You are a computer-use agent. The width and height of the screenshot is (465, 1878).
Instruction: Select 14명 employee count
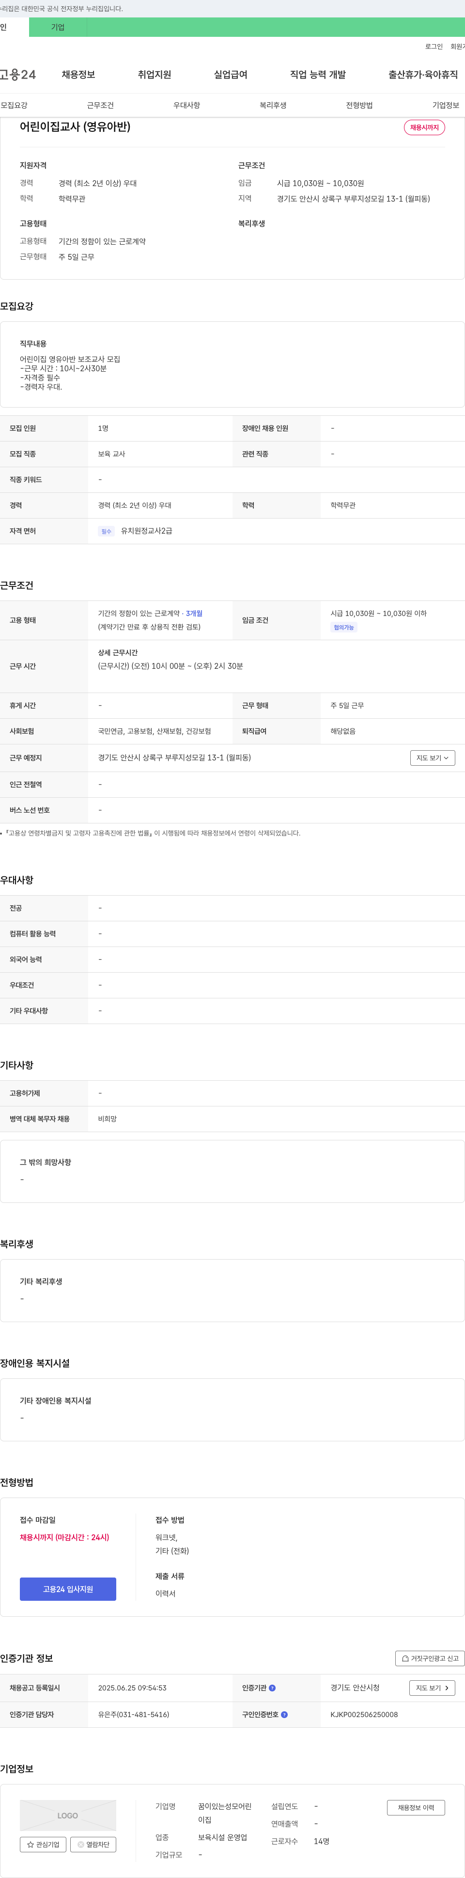point(322,1841)
